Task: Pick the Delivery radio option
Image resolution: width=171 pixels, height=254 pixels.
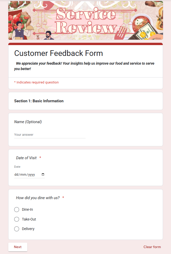Action: tap(17, 229)
